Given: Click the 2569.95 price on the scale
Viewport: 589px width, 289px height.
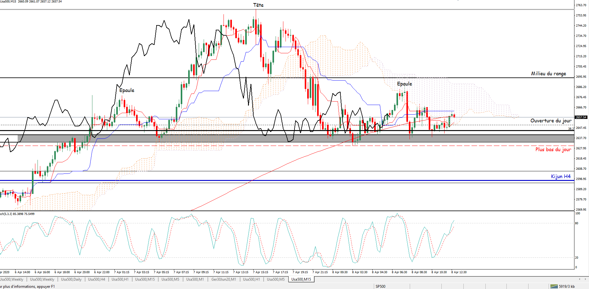Looking at the screenshot, I should 581,209.
